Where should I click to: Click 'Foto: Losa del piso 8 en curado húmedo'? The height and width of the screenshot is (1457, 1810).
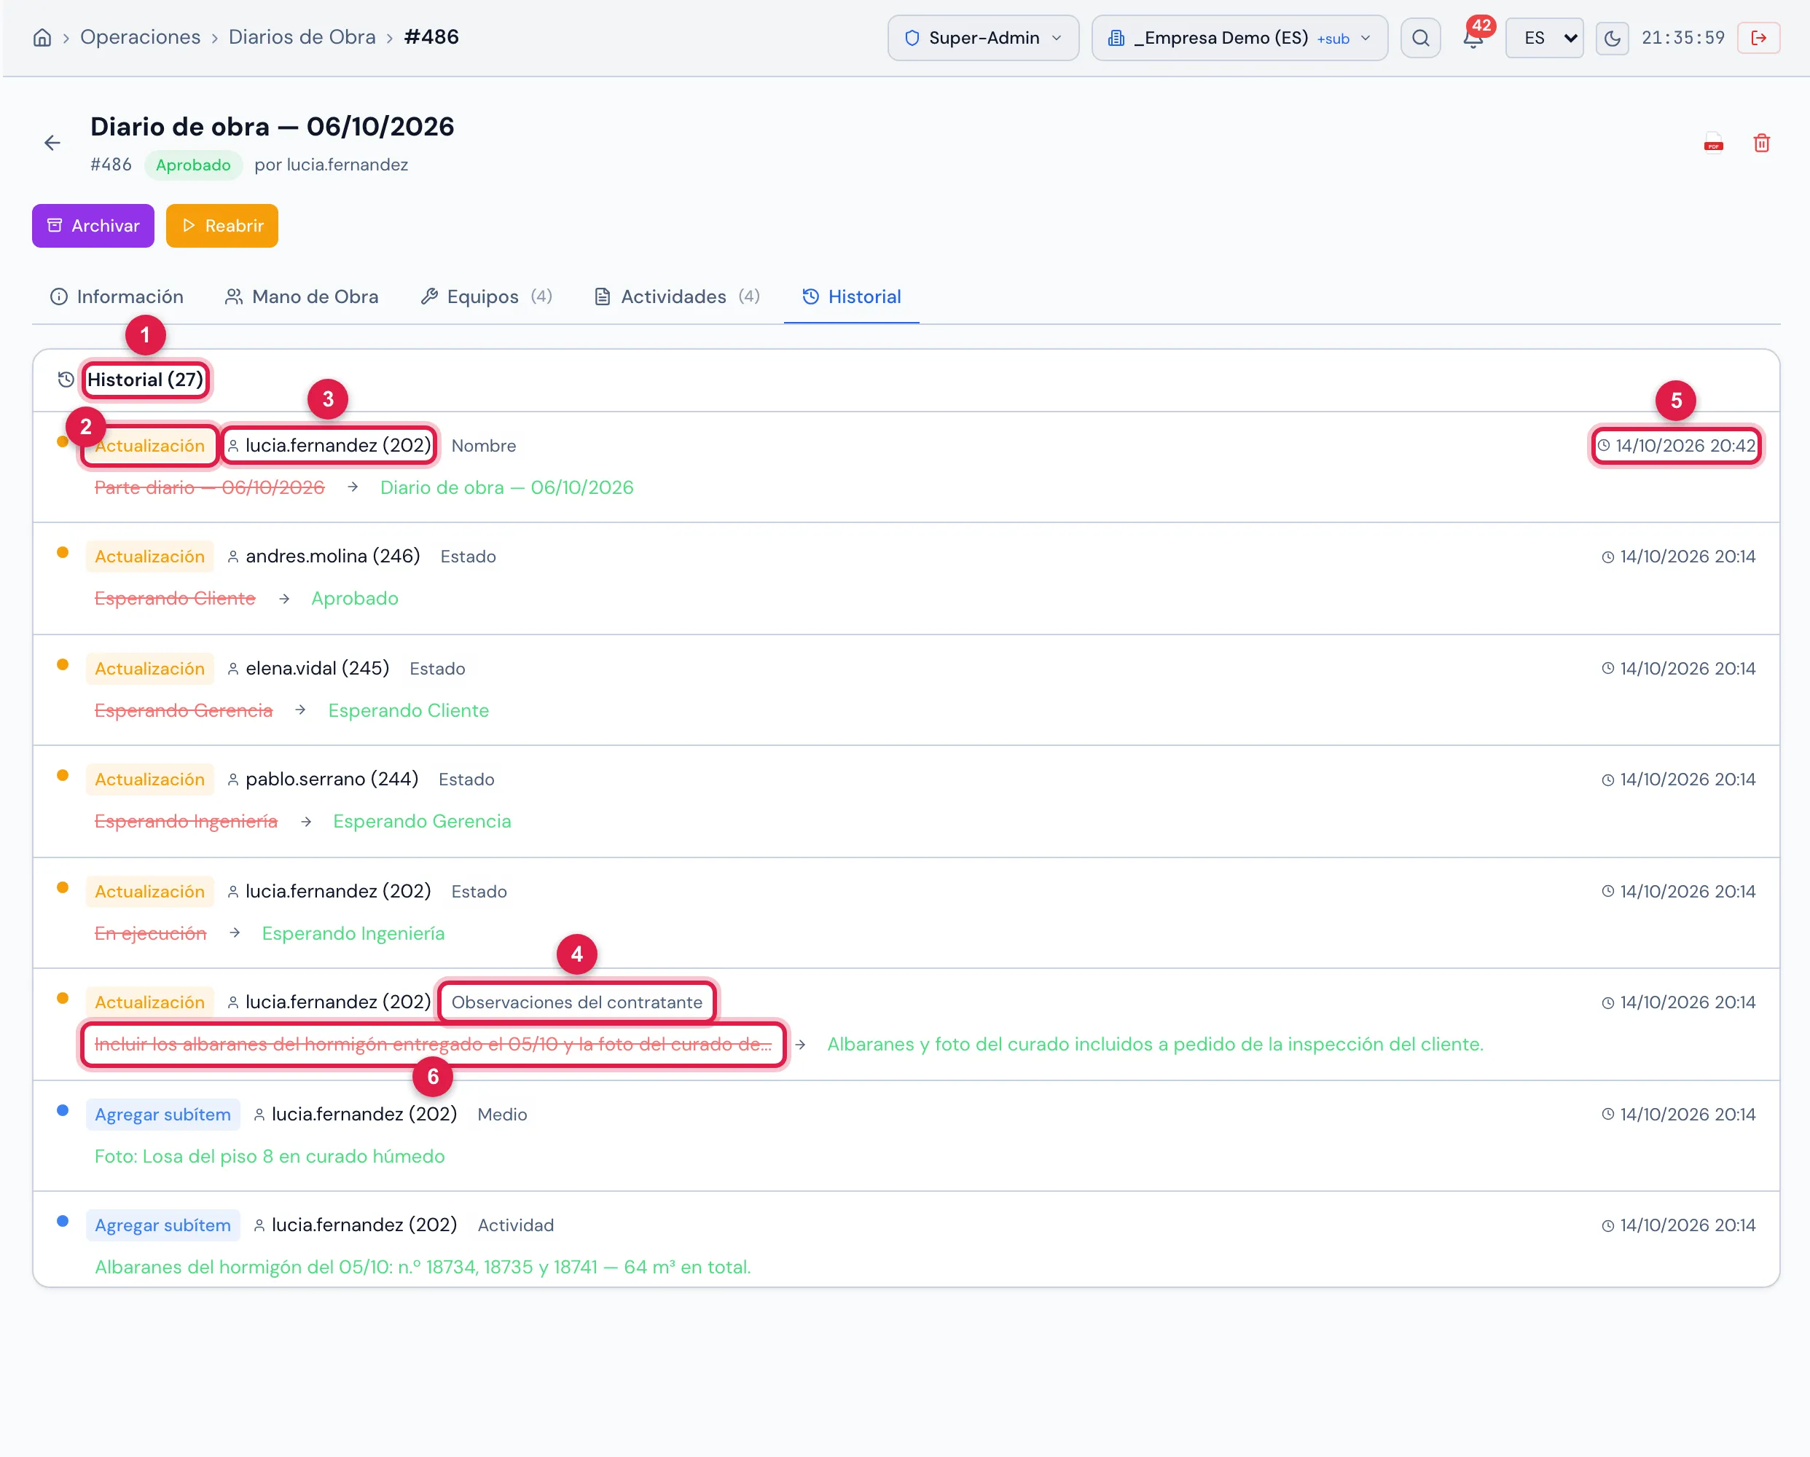coord(270,1157)
